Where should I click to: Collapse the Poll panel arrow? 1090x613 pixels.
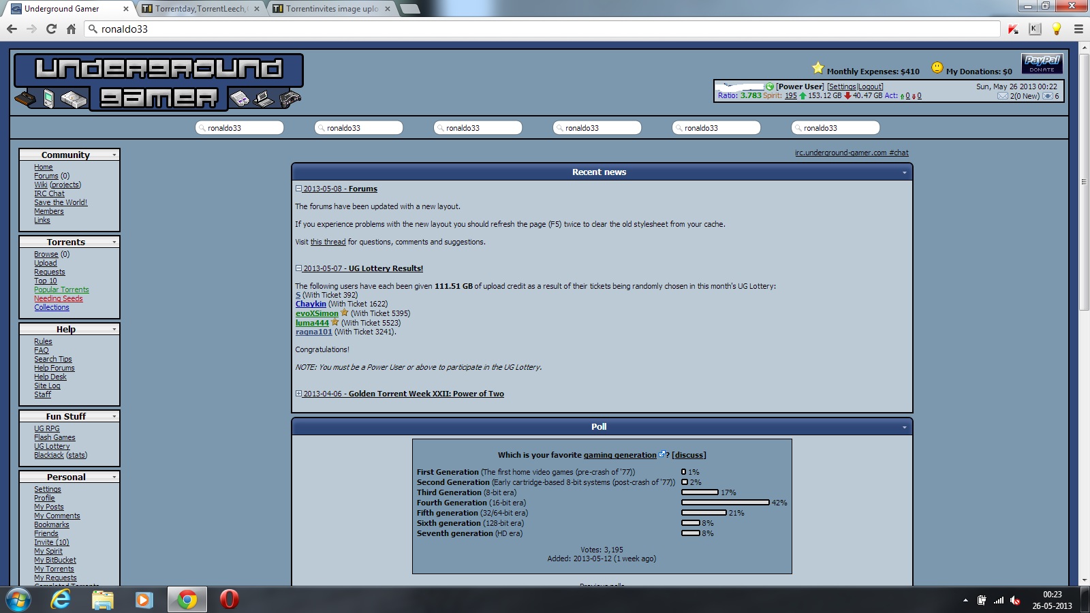905,427
